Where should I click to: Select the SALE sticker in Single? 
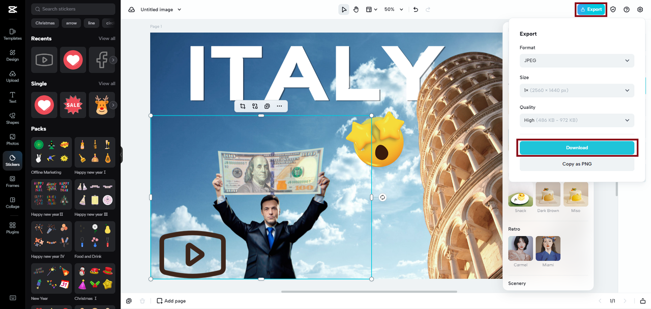73,105
